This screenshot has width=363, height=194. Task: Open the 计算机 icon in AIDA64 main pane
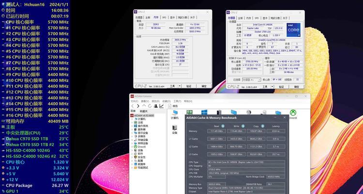click(x=175, y=114)
